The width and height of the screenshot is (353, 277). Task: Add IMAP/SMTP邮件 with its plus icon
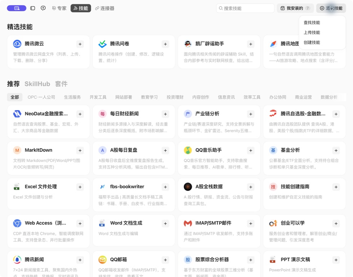[251, 223]
